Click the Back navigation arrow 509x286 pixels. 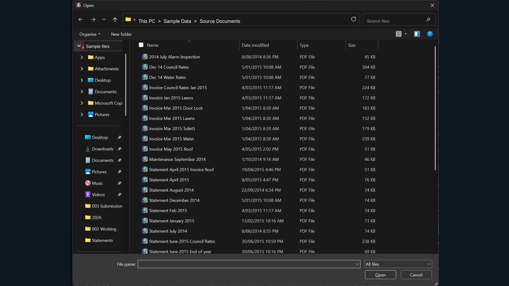click(x=81, y=20)
